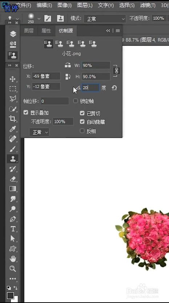
Task: Reset the clone source transform
Action: tap(114, 88)
